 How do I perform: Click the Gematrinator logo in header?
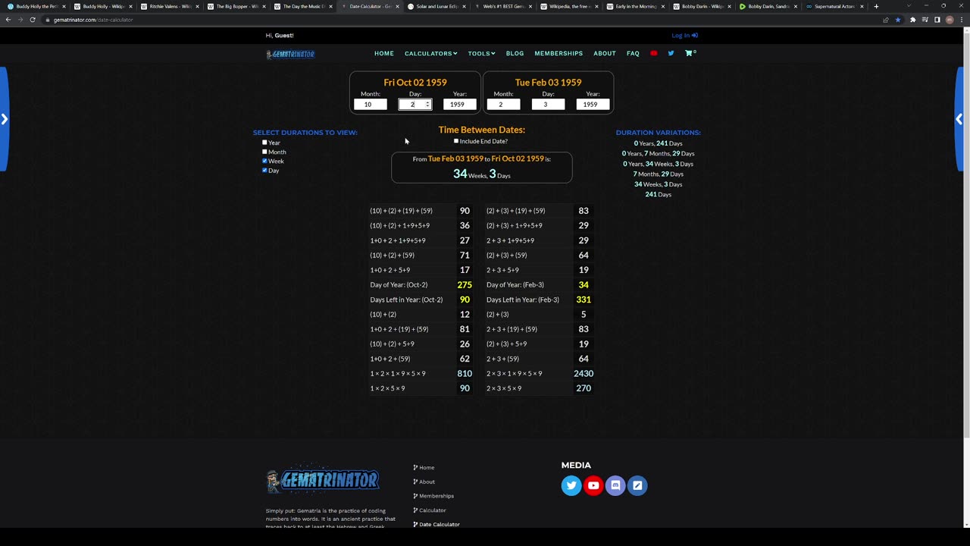[290, 54]
